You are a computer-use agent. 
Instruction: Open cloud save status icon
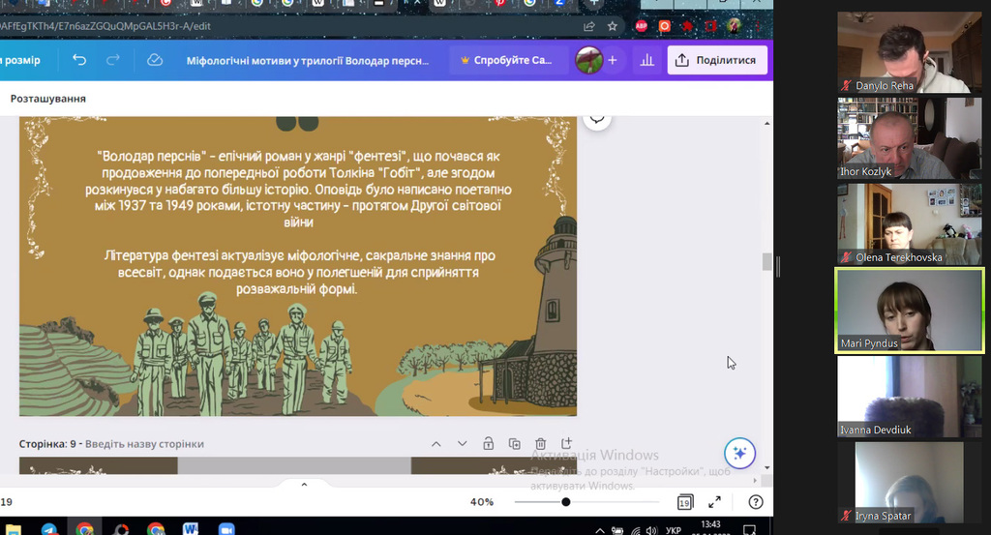tap(155, 60)
